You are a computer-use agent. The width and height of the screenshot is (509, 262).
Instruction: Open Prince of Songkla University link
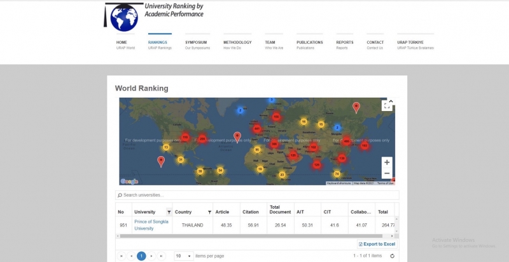coord(151,225)
